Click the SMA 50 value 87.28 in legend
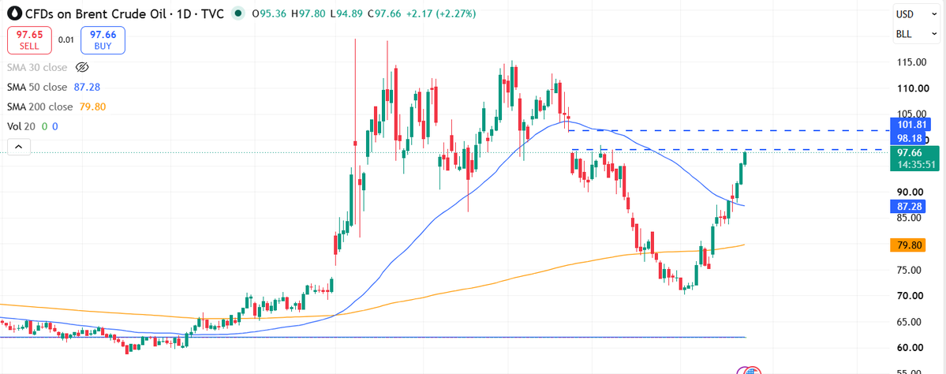The height and width of the screenshot is (374, 946). (x=85, y=87)
